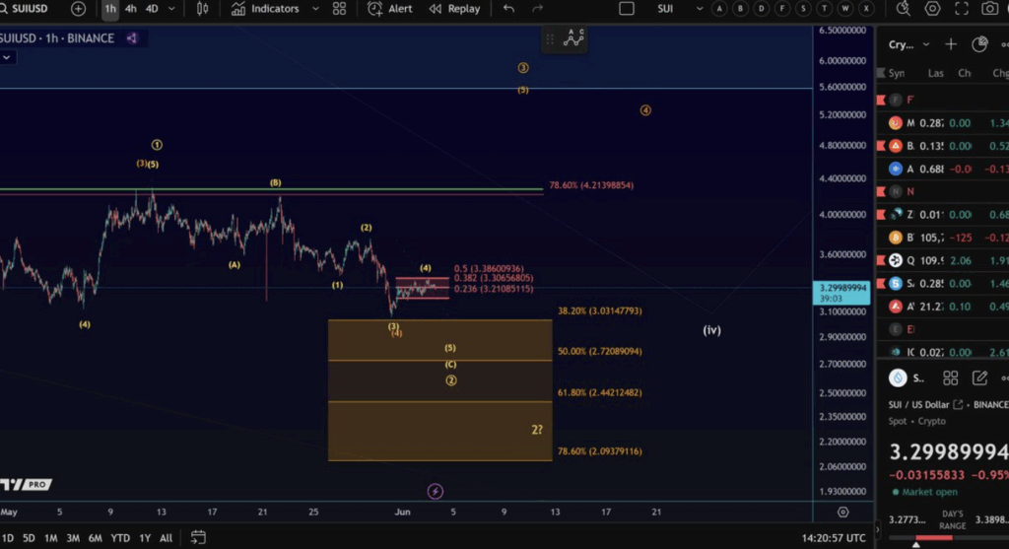
Task: Open the SUI layout name menu
Action: (x=665, y=8)
